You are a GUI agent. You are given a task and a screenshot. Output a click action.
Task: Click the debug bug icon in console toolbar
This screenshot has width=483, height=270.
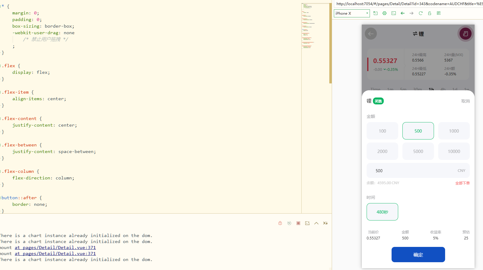pyautogui.click(x=280, y=223)
